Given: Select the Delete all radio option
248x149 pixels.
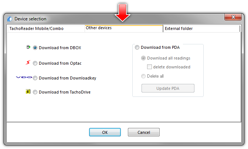Looking at the screenshot, I should 143,76.
